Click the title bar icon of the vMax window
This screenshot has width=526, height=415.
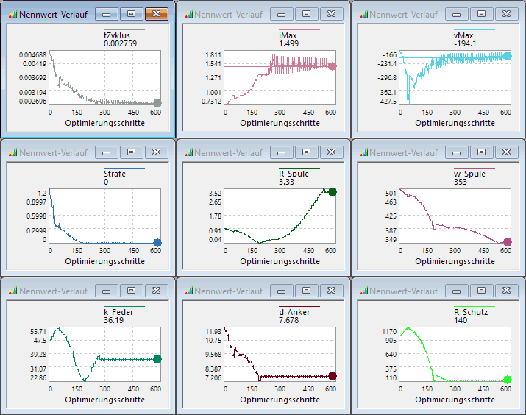pos(362,14)
